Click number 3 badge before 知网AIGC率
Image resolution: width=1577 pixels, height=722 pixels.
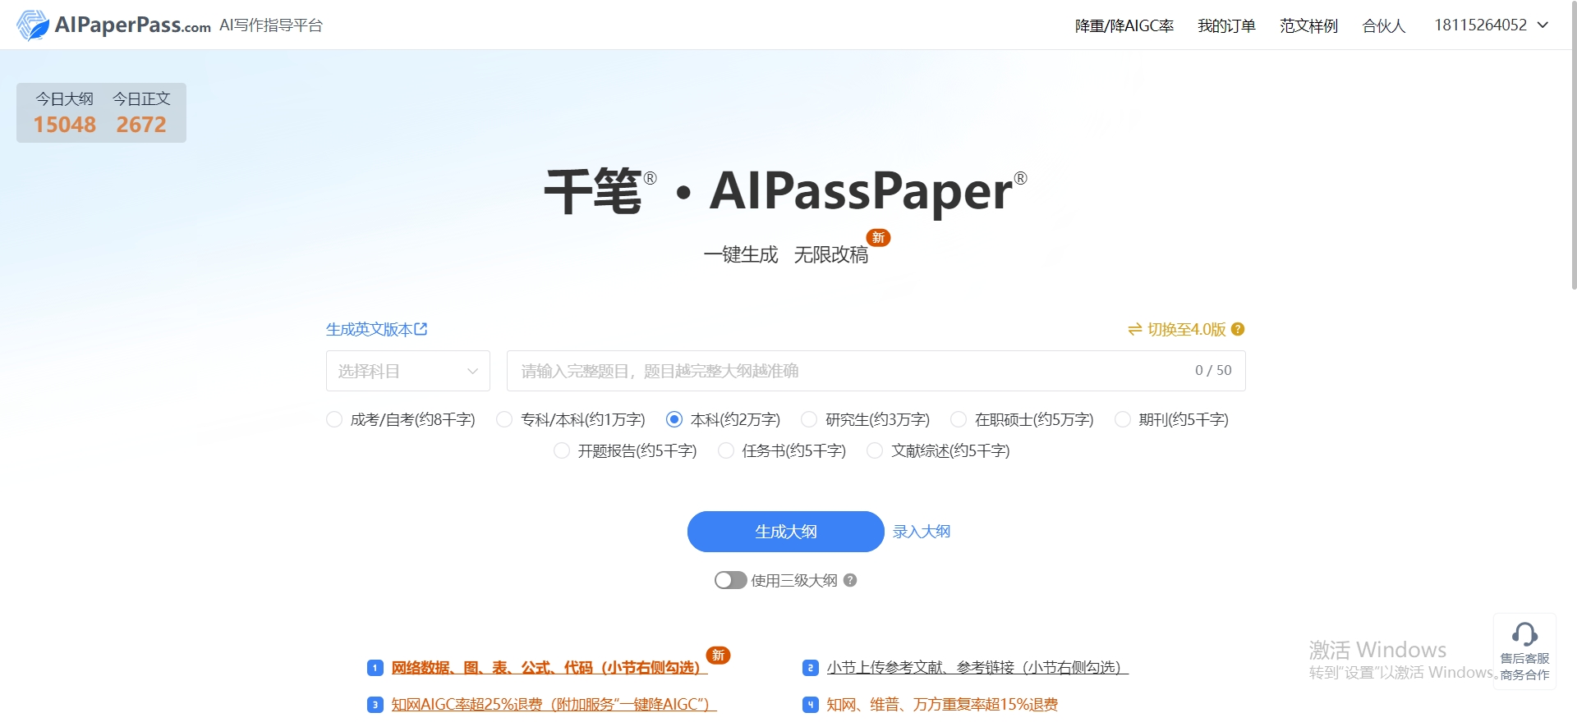click(x=375, y=705)
